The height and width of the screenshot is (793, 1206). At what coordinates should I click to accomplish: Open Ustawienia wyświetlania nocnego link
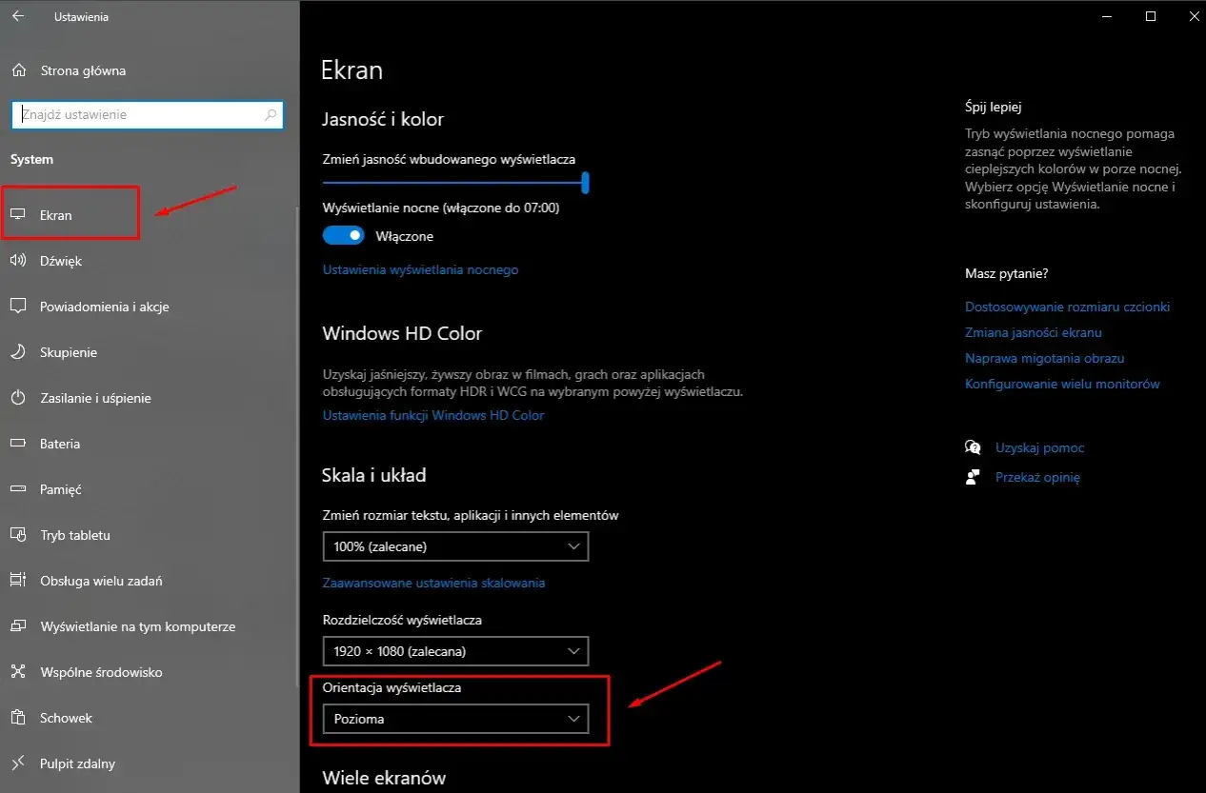[420, 269]
